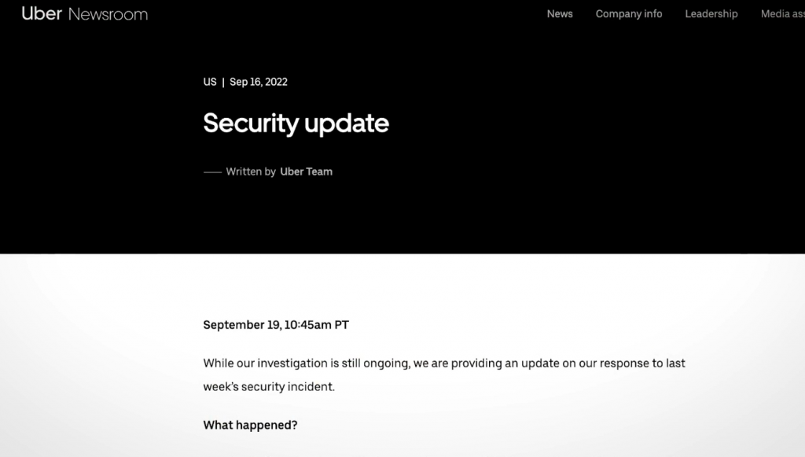
Task: Select the partially visible Media nav item
Action: (781, 14)
